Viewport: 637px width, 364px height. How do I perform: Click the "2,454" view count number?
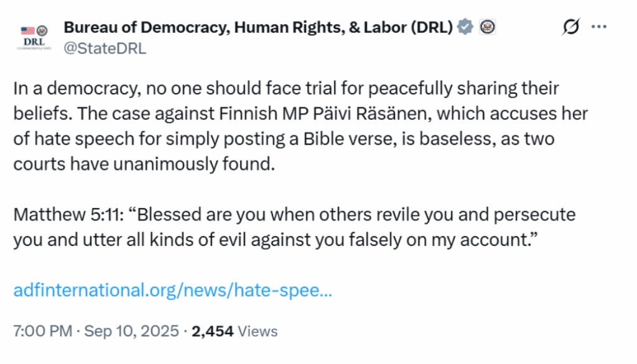point(213,331)
